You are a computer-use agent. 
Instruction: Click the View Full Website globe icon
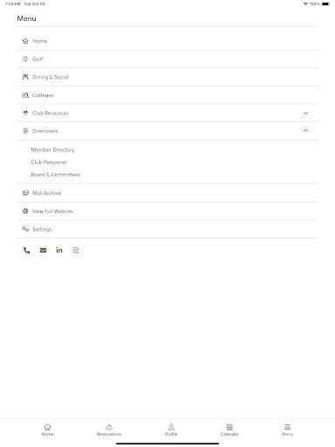point(25,211)
